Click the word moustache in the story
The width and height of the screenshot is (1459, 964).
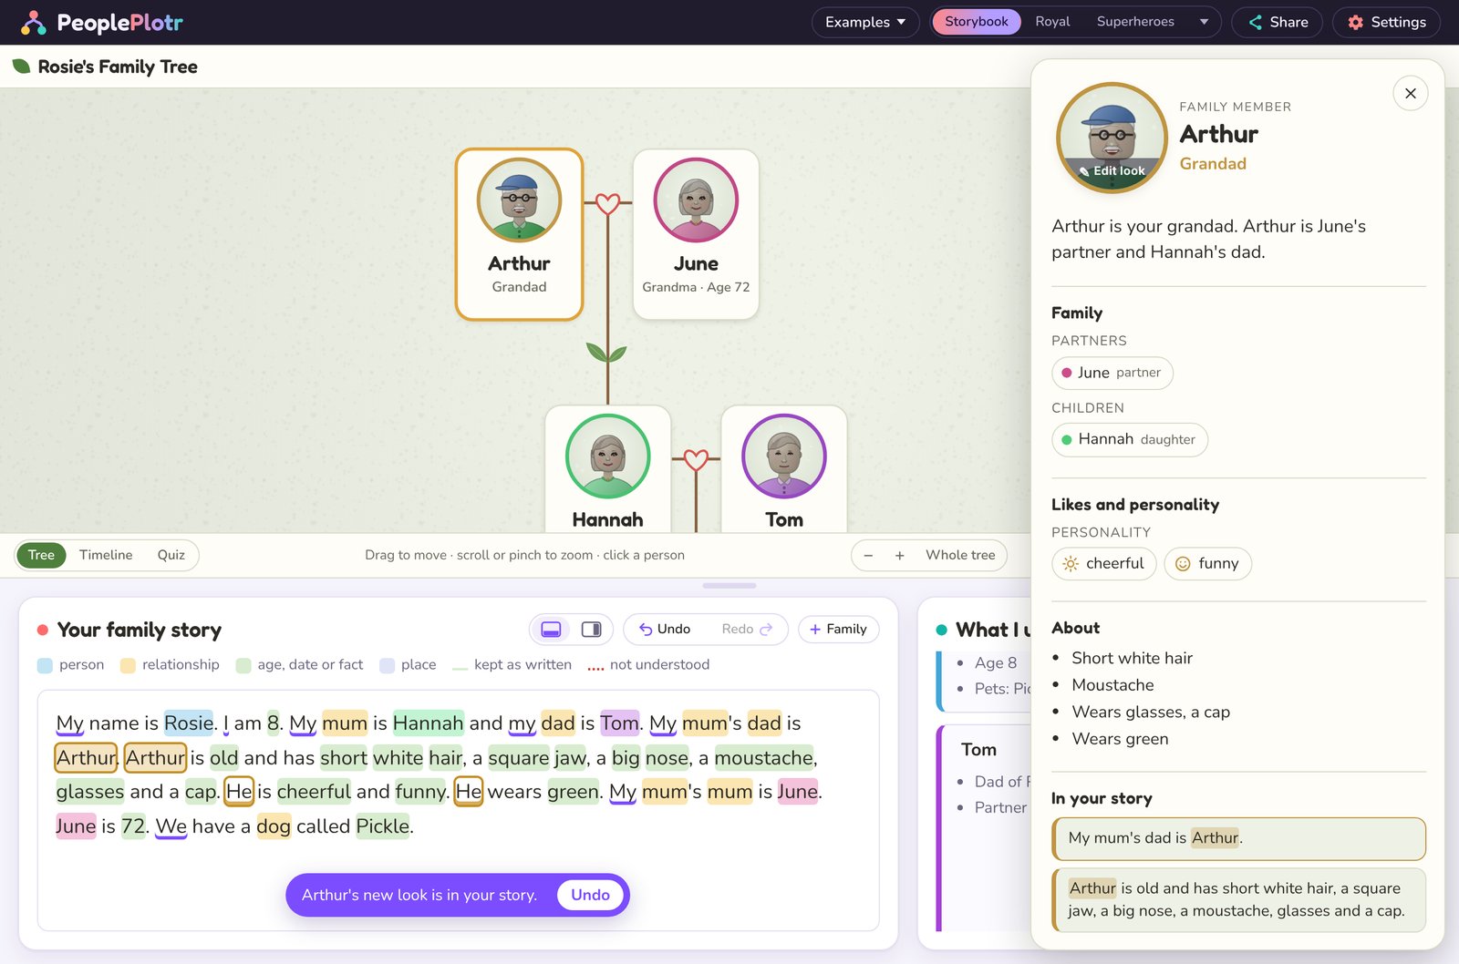point(763,758)
